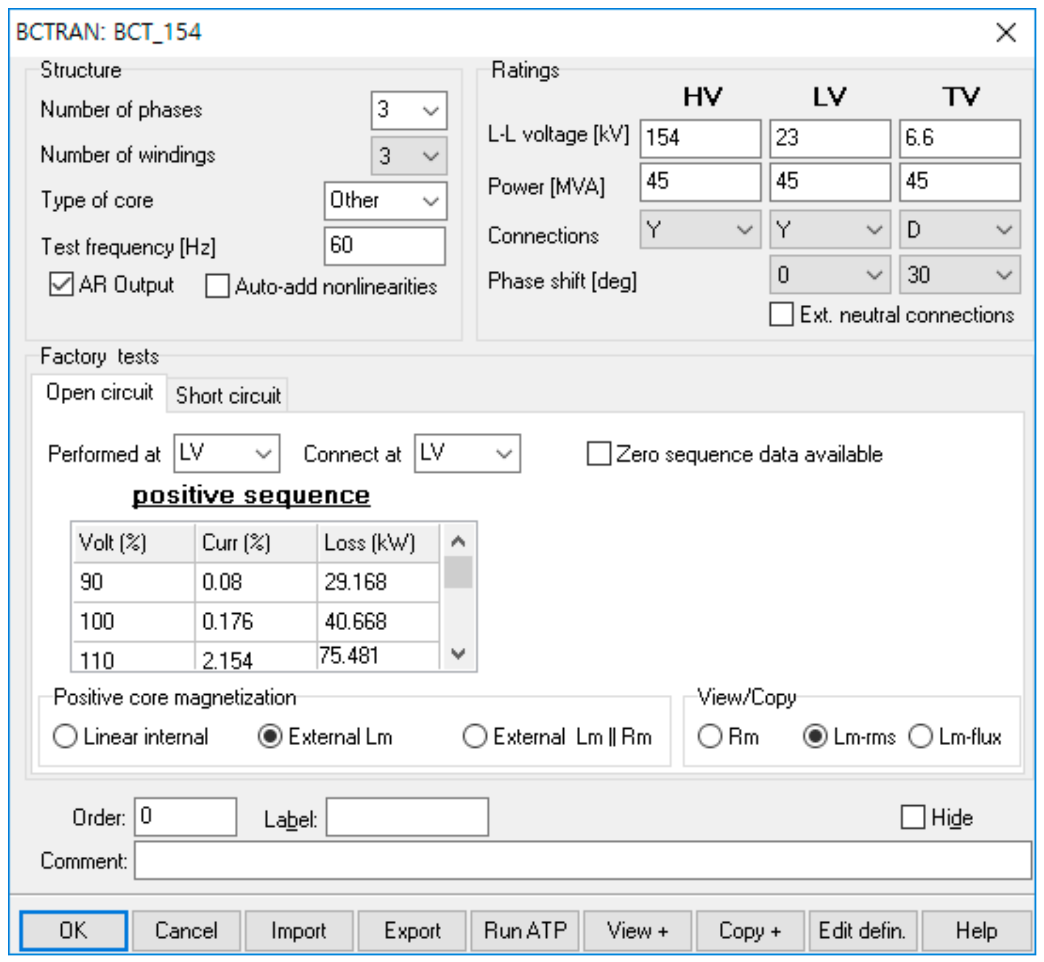Image resolution: width=1044 pixels, height=962 pixels.
Task: Select the Open circuit tab
Action: pos(99,393)
